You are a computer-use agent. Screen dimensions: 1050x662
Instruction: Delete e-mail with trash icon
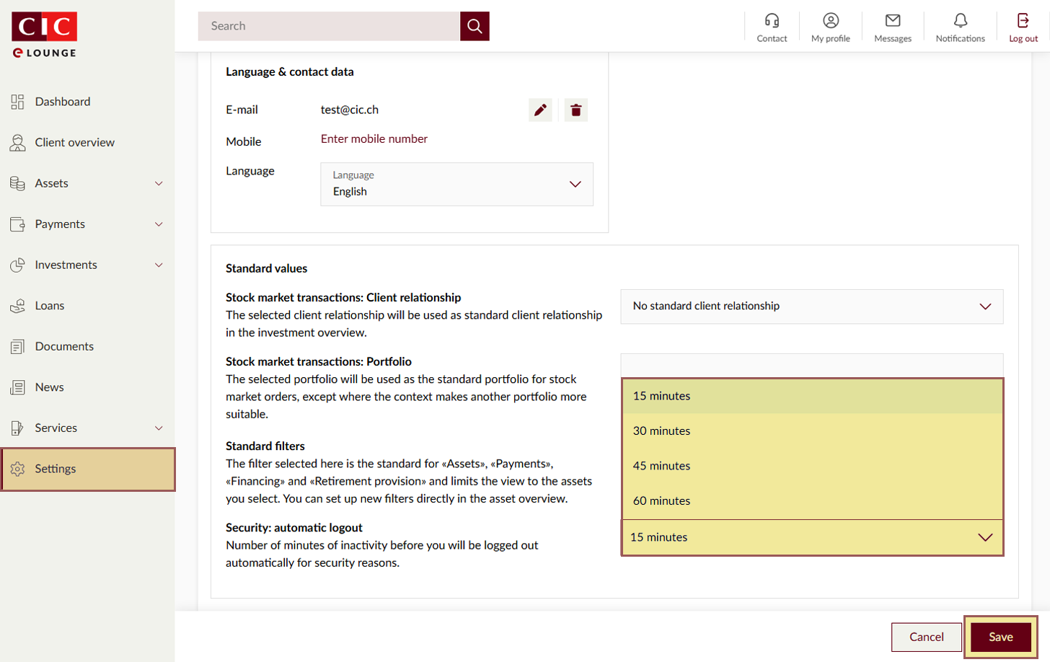pos(575,110)
